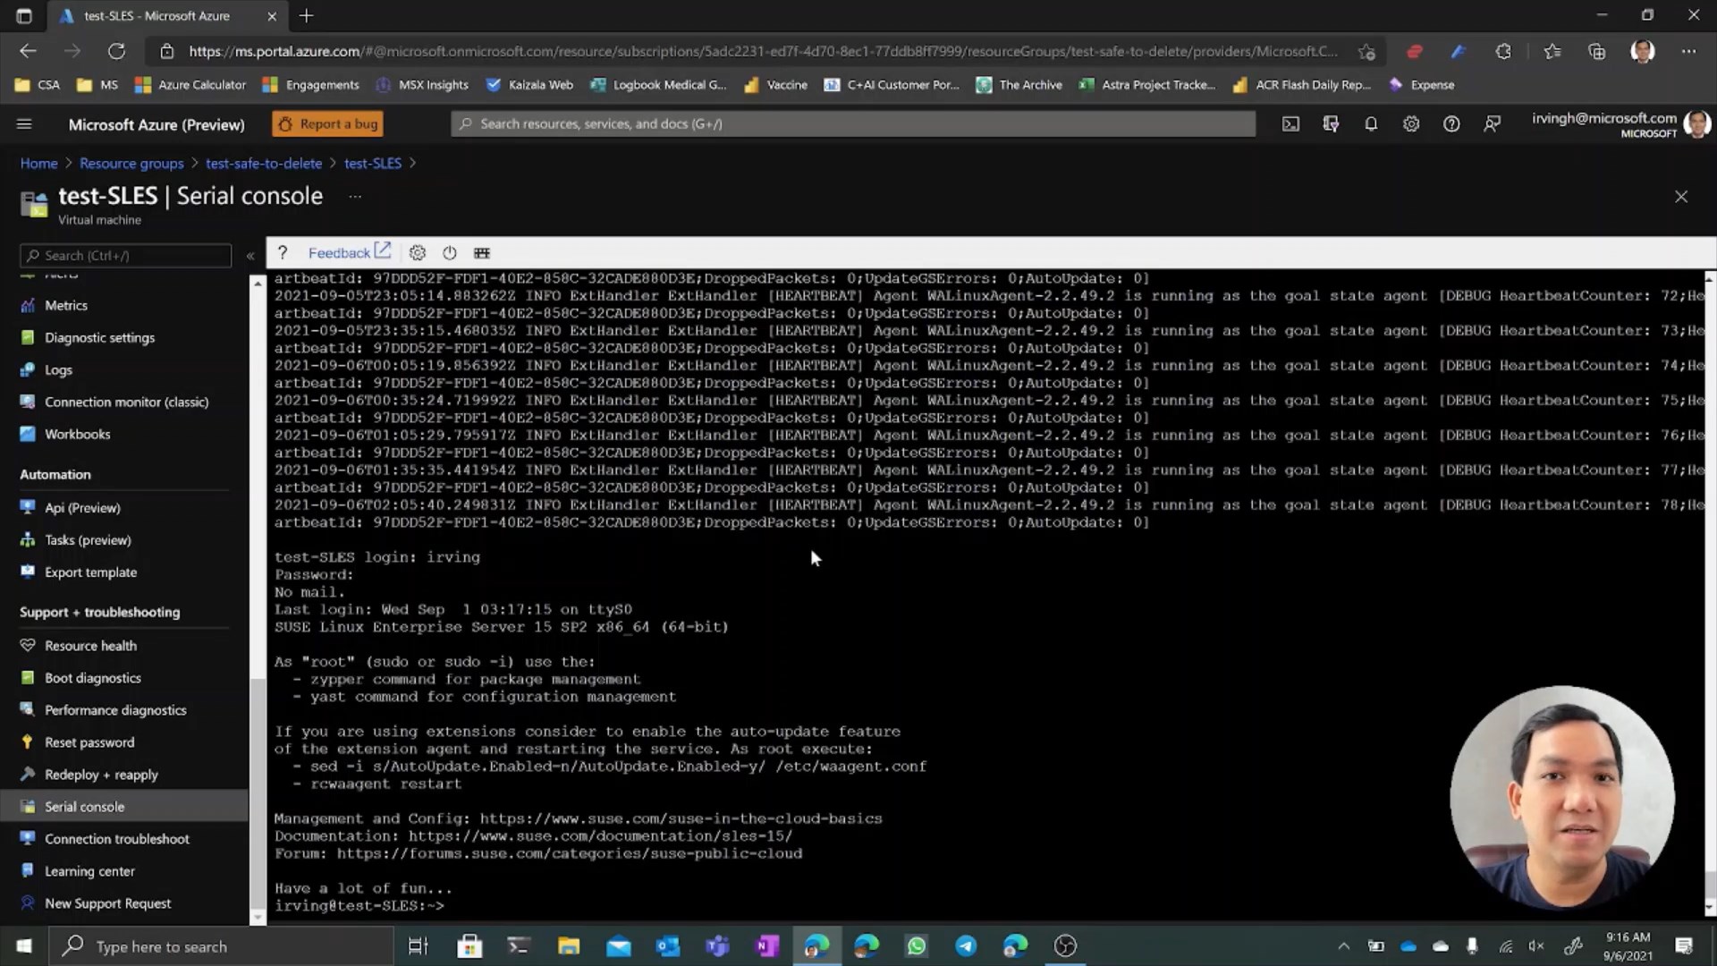1717x966 pixels.
Task: Open a new browser tab
Action: pyautogui.click(x=306, y=15)
